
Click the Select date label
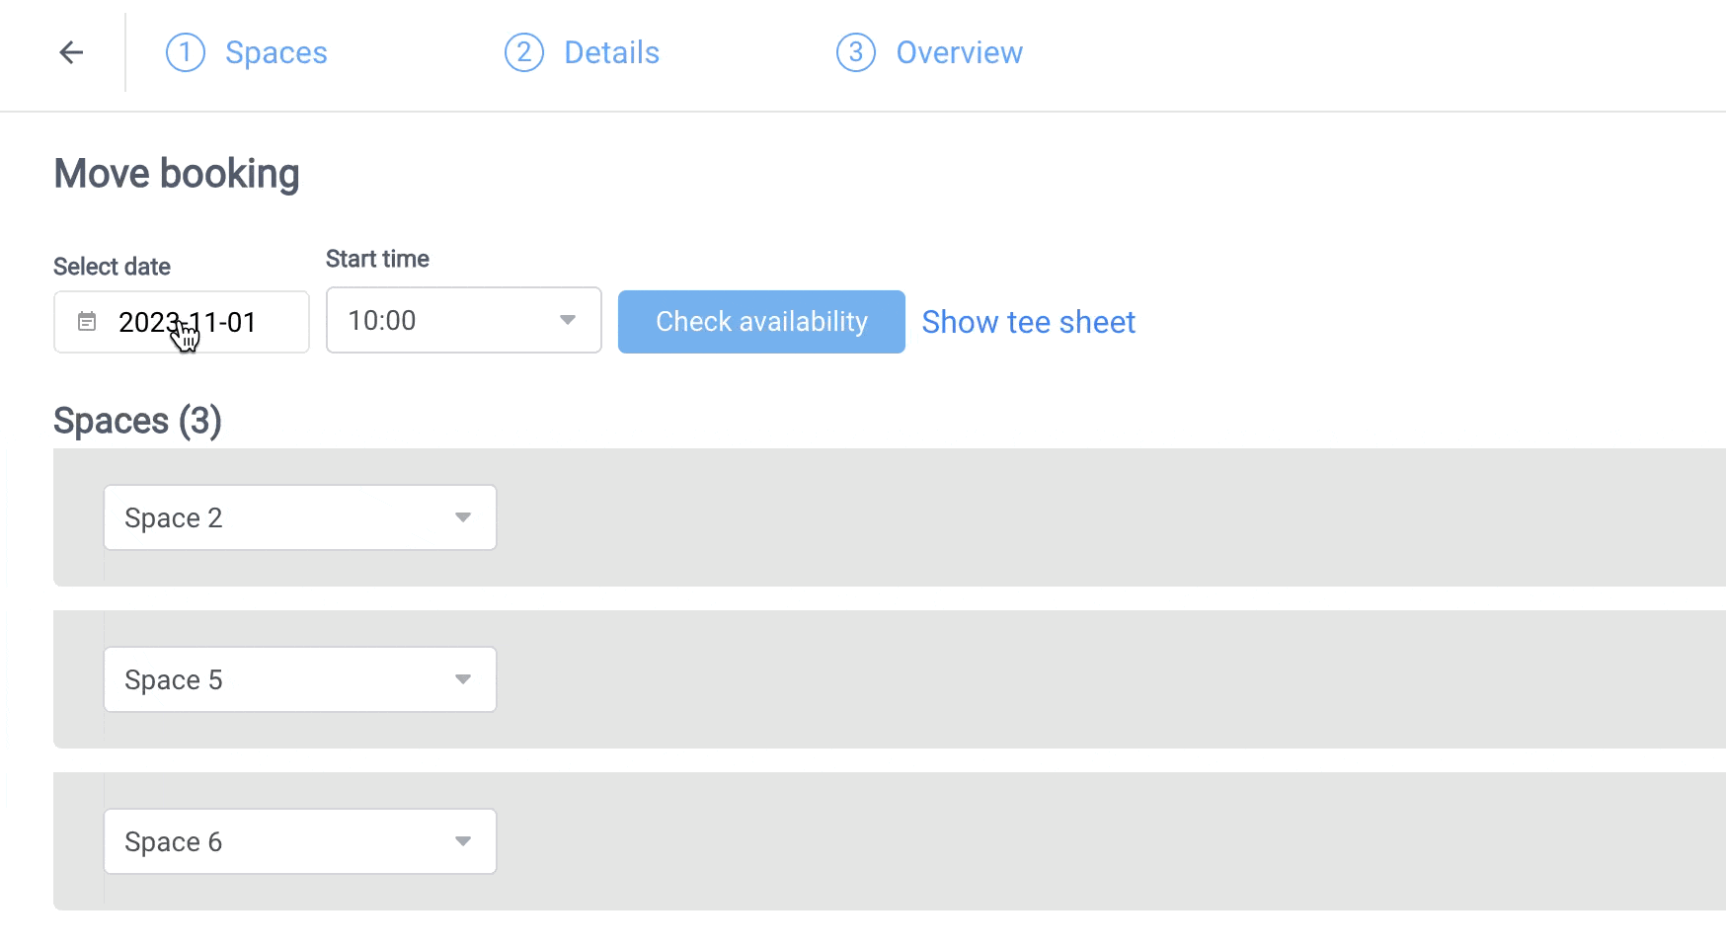click(x=112, y=267)
